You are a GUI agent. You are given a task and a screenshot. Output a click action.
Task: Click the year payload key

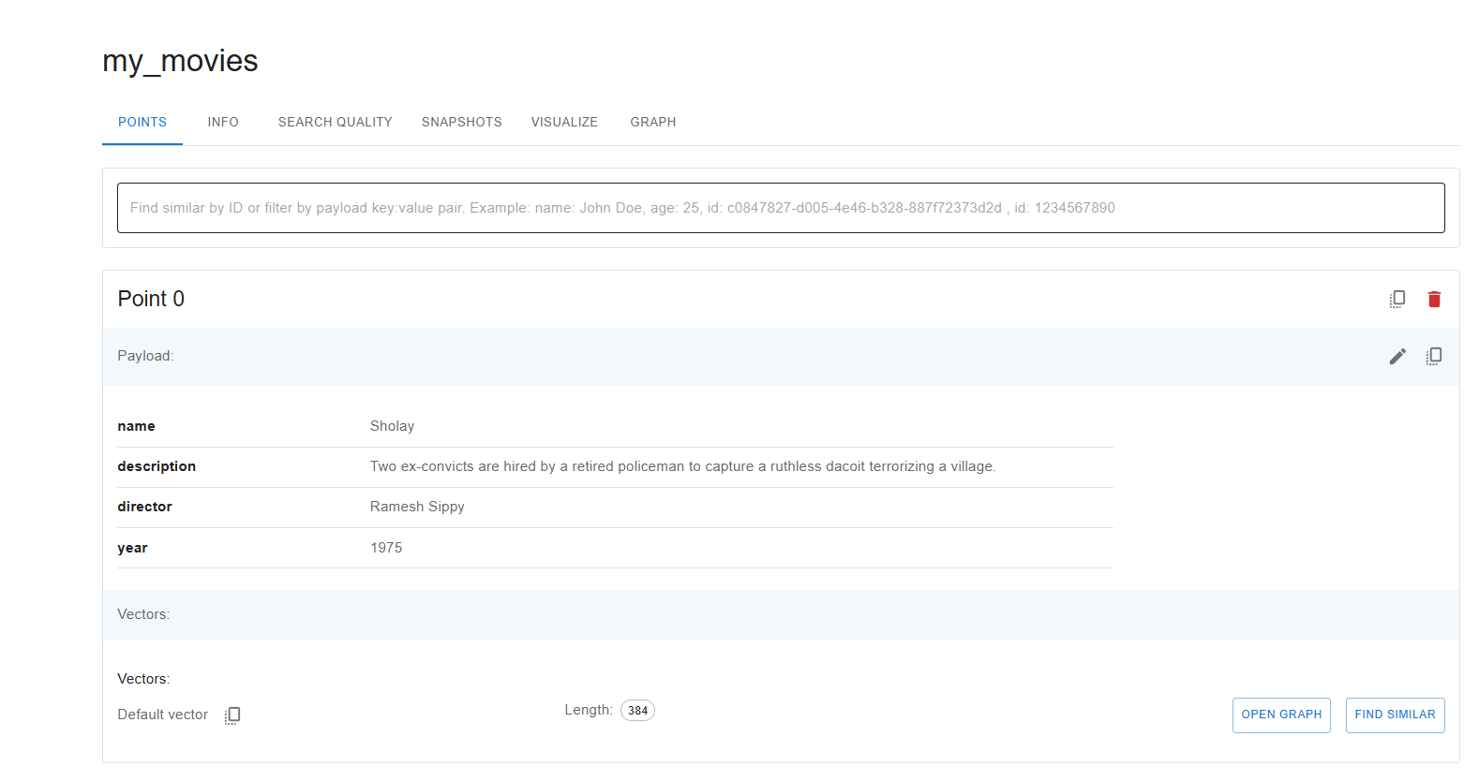coord(132,548)
